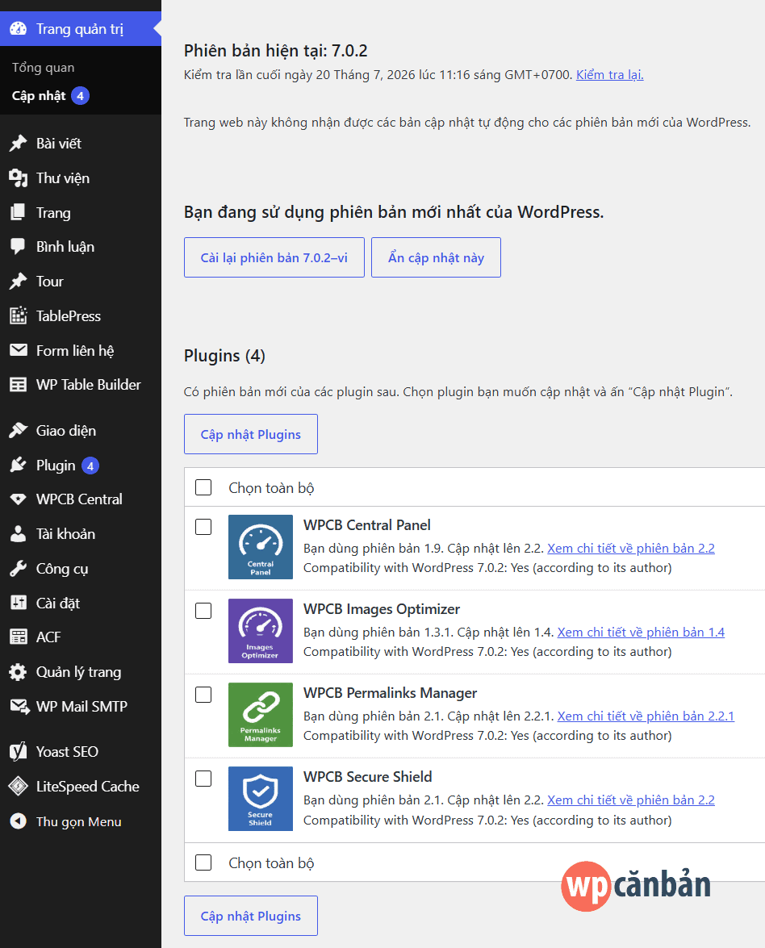Viewport: 765px width, 948px height.
Task: Open the Cập nhật submenu item
Action: coord(39,95)
